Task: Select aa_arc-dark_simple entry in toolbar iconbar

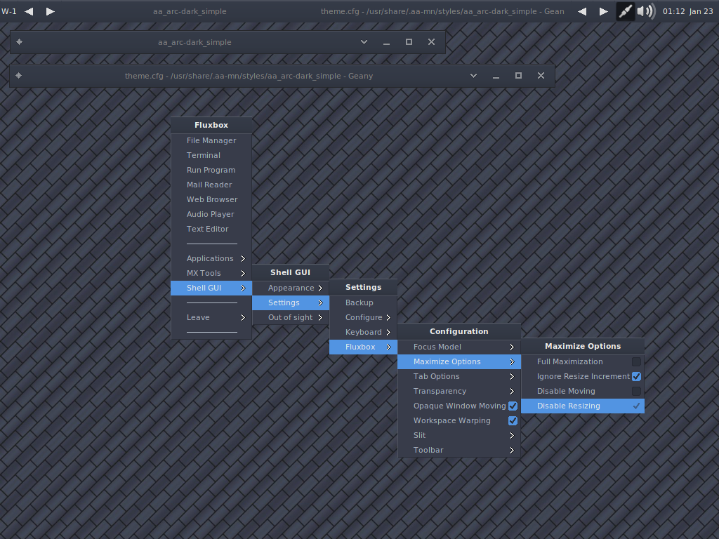Action: (190, 11)
